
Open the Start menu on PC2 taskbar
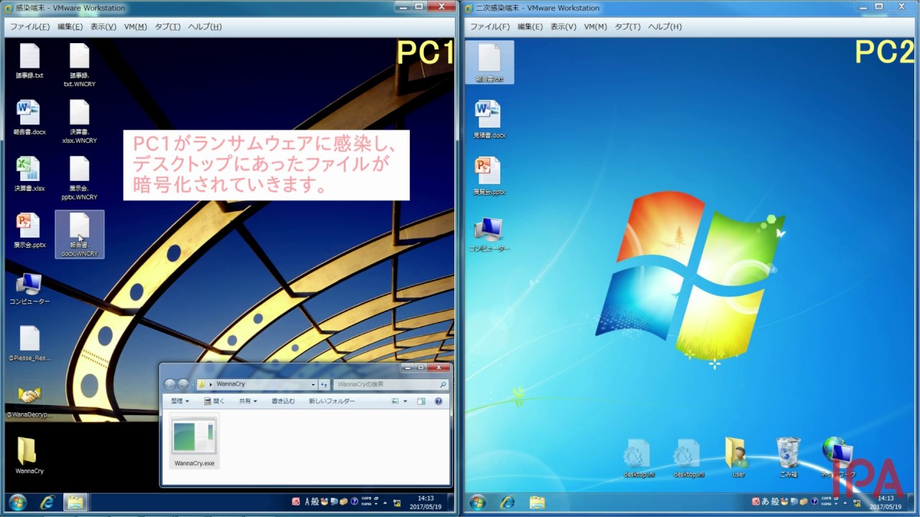tap(478, 502)
